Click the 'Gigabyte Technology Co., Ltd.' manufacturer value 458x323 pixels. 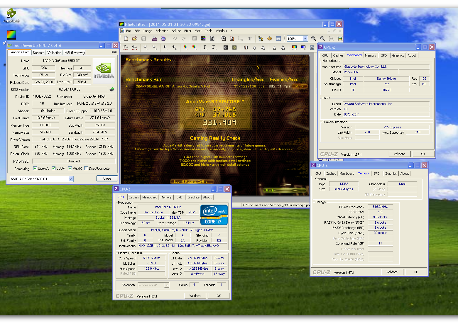click(x=386, y=67)
